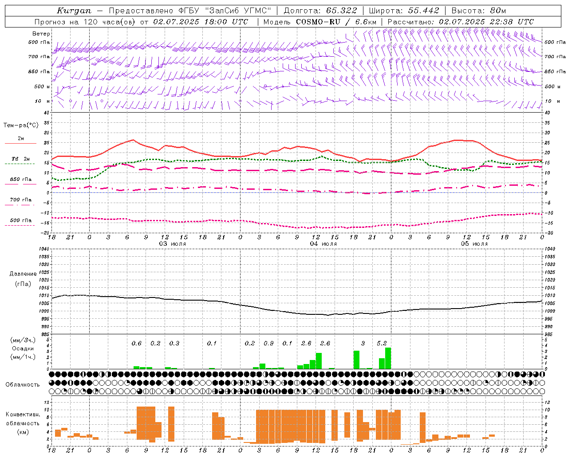The image size is (568, 454).
Task: Click the elevation label Высота: 80м
Action: point(479,11)
